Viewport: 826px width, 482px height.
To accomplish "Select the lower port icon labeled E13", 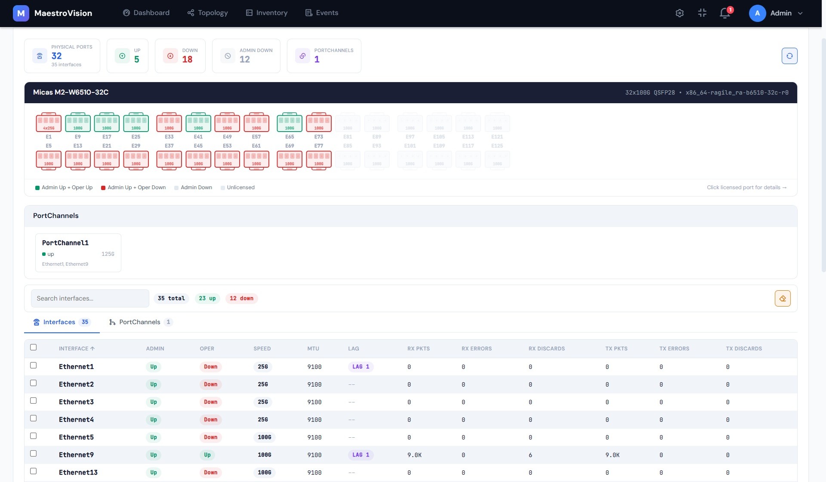I will tap(78, 160).
